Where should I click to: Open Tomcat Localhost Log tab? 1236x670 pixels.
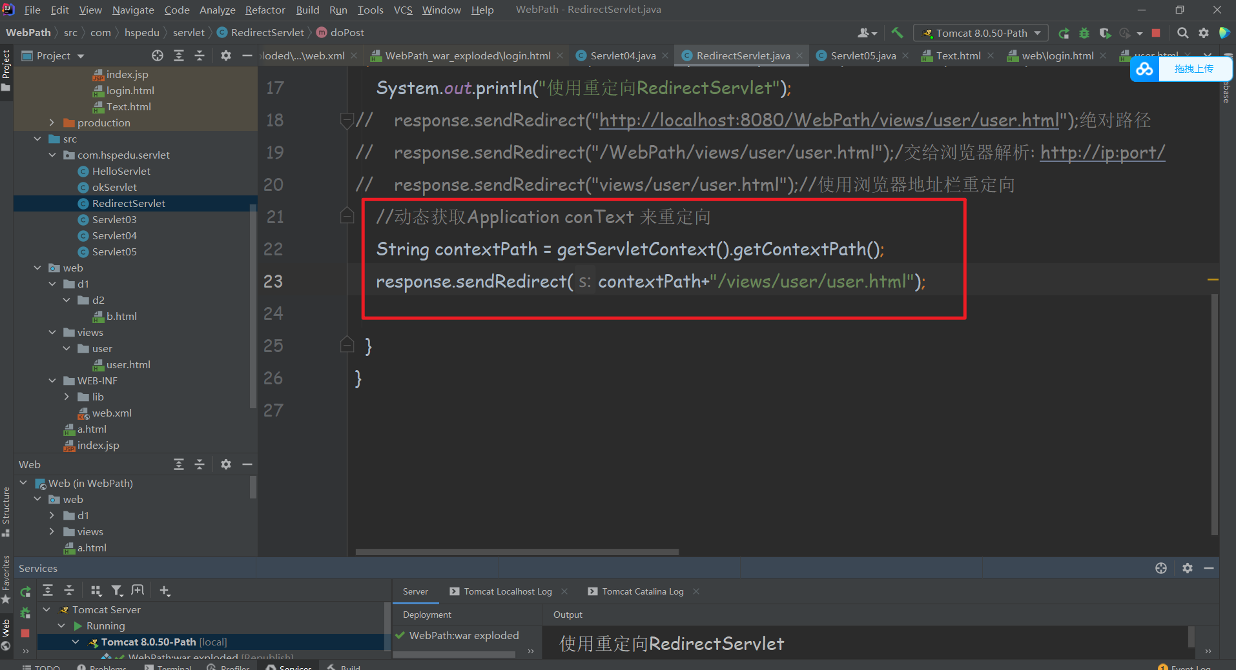point(508,591)
